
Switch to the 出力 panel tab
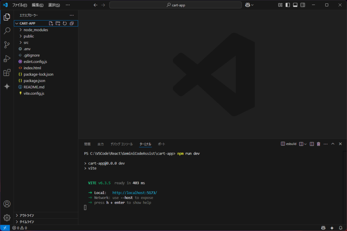[x=101, y=144]
